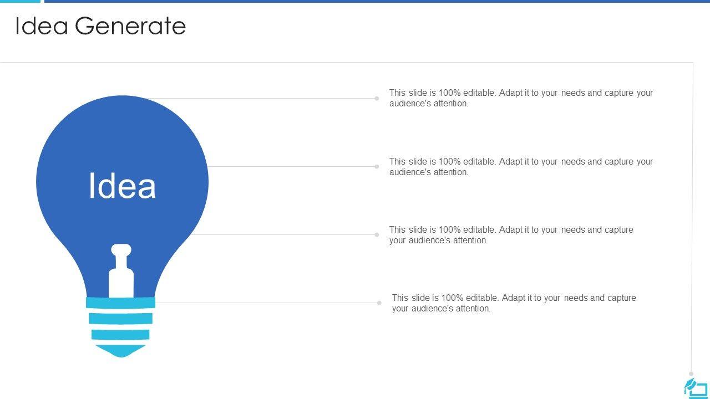Select the "Idea Generate" slide title
Image resolution: width=710 pixels, height=399 pixels.
(100, 26)
